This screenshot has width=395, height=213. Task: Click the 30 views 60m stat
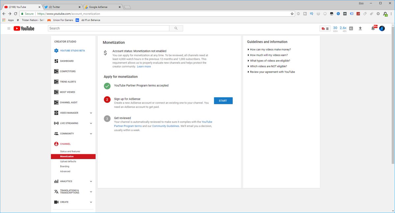pos(335,29)
